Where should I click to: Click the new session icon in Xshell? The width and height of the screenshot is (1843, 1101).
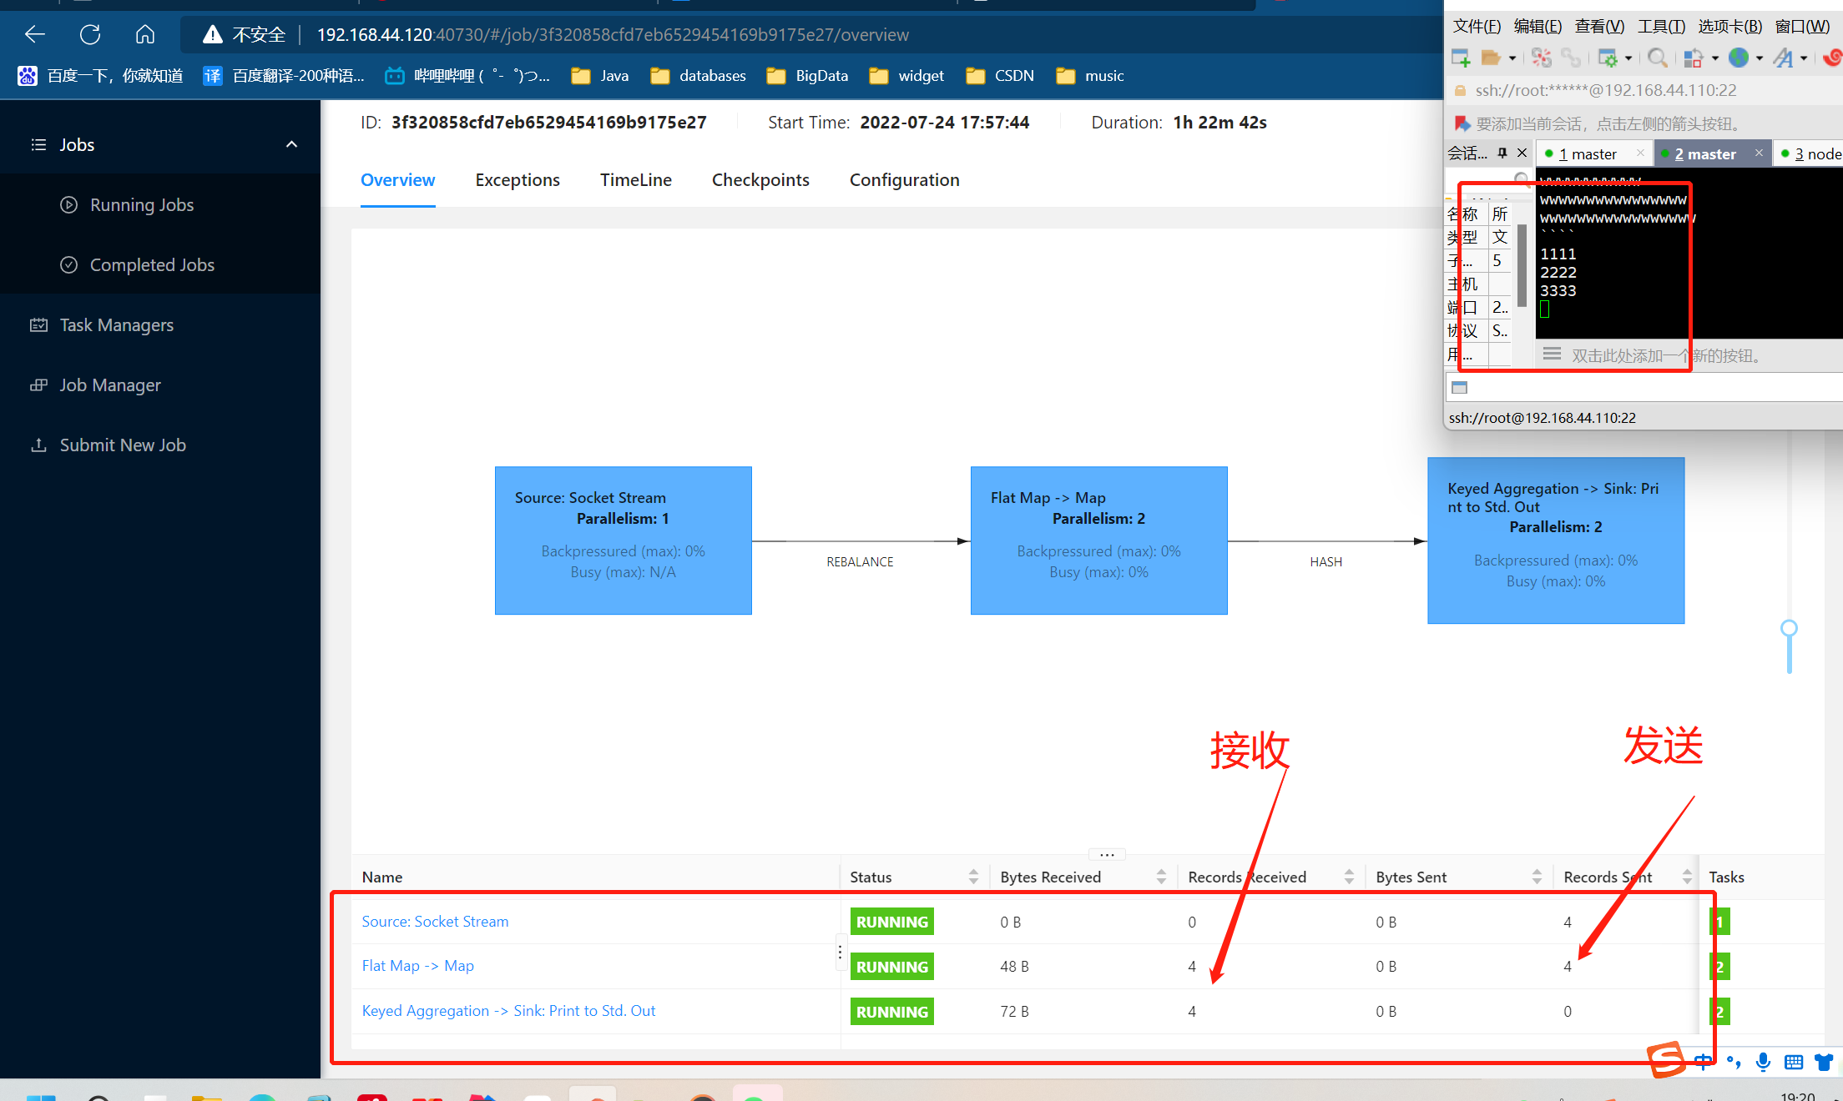coord(1461,58)
